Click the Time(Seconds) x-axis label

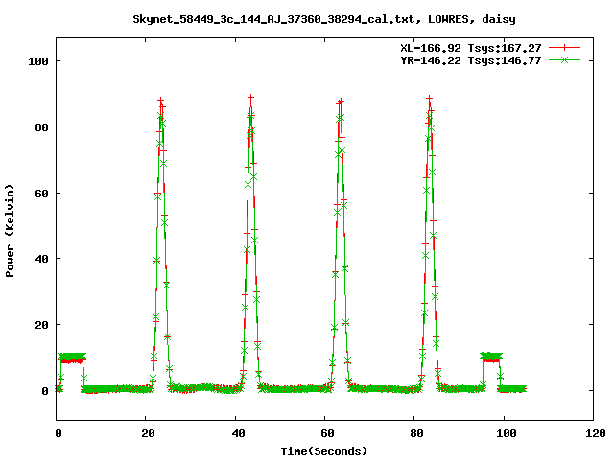pos(324,451)
